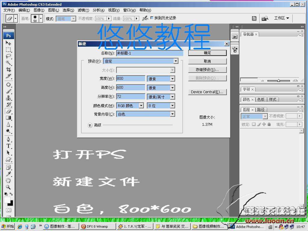The height and width of the screenshot is (231, 308).
Task: Click the 分辨率 resolution input field
Action: click(x=131, y=97)
